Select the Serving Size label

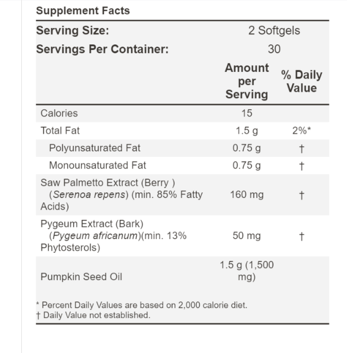tap(72, 31)
